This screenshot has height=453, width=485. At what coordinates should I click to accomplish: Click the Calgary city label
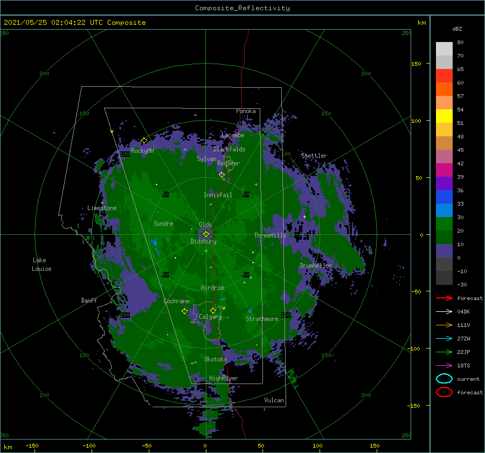210,317
